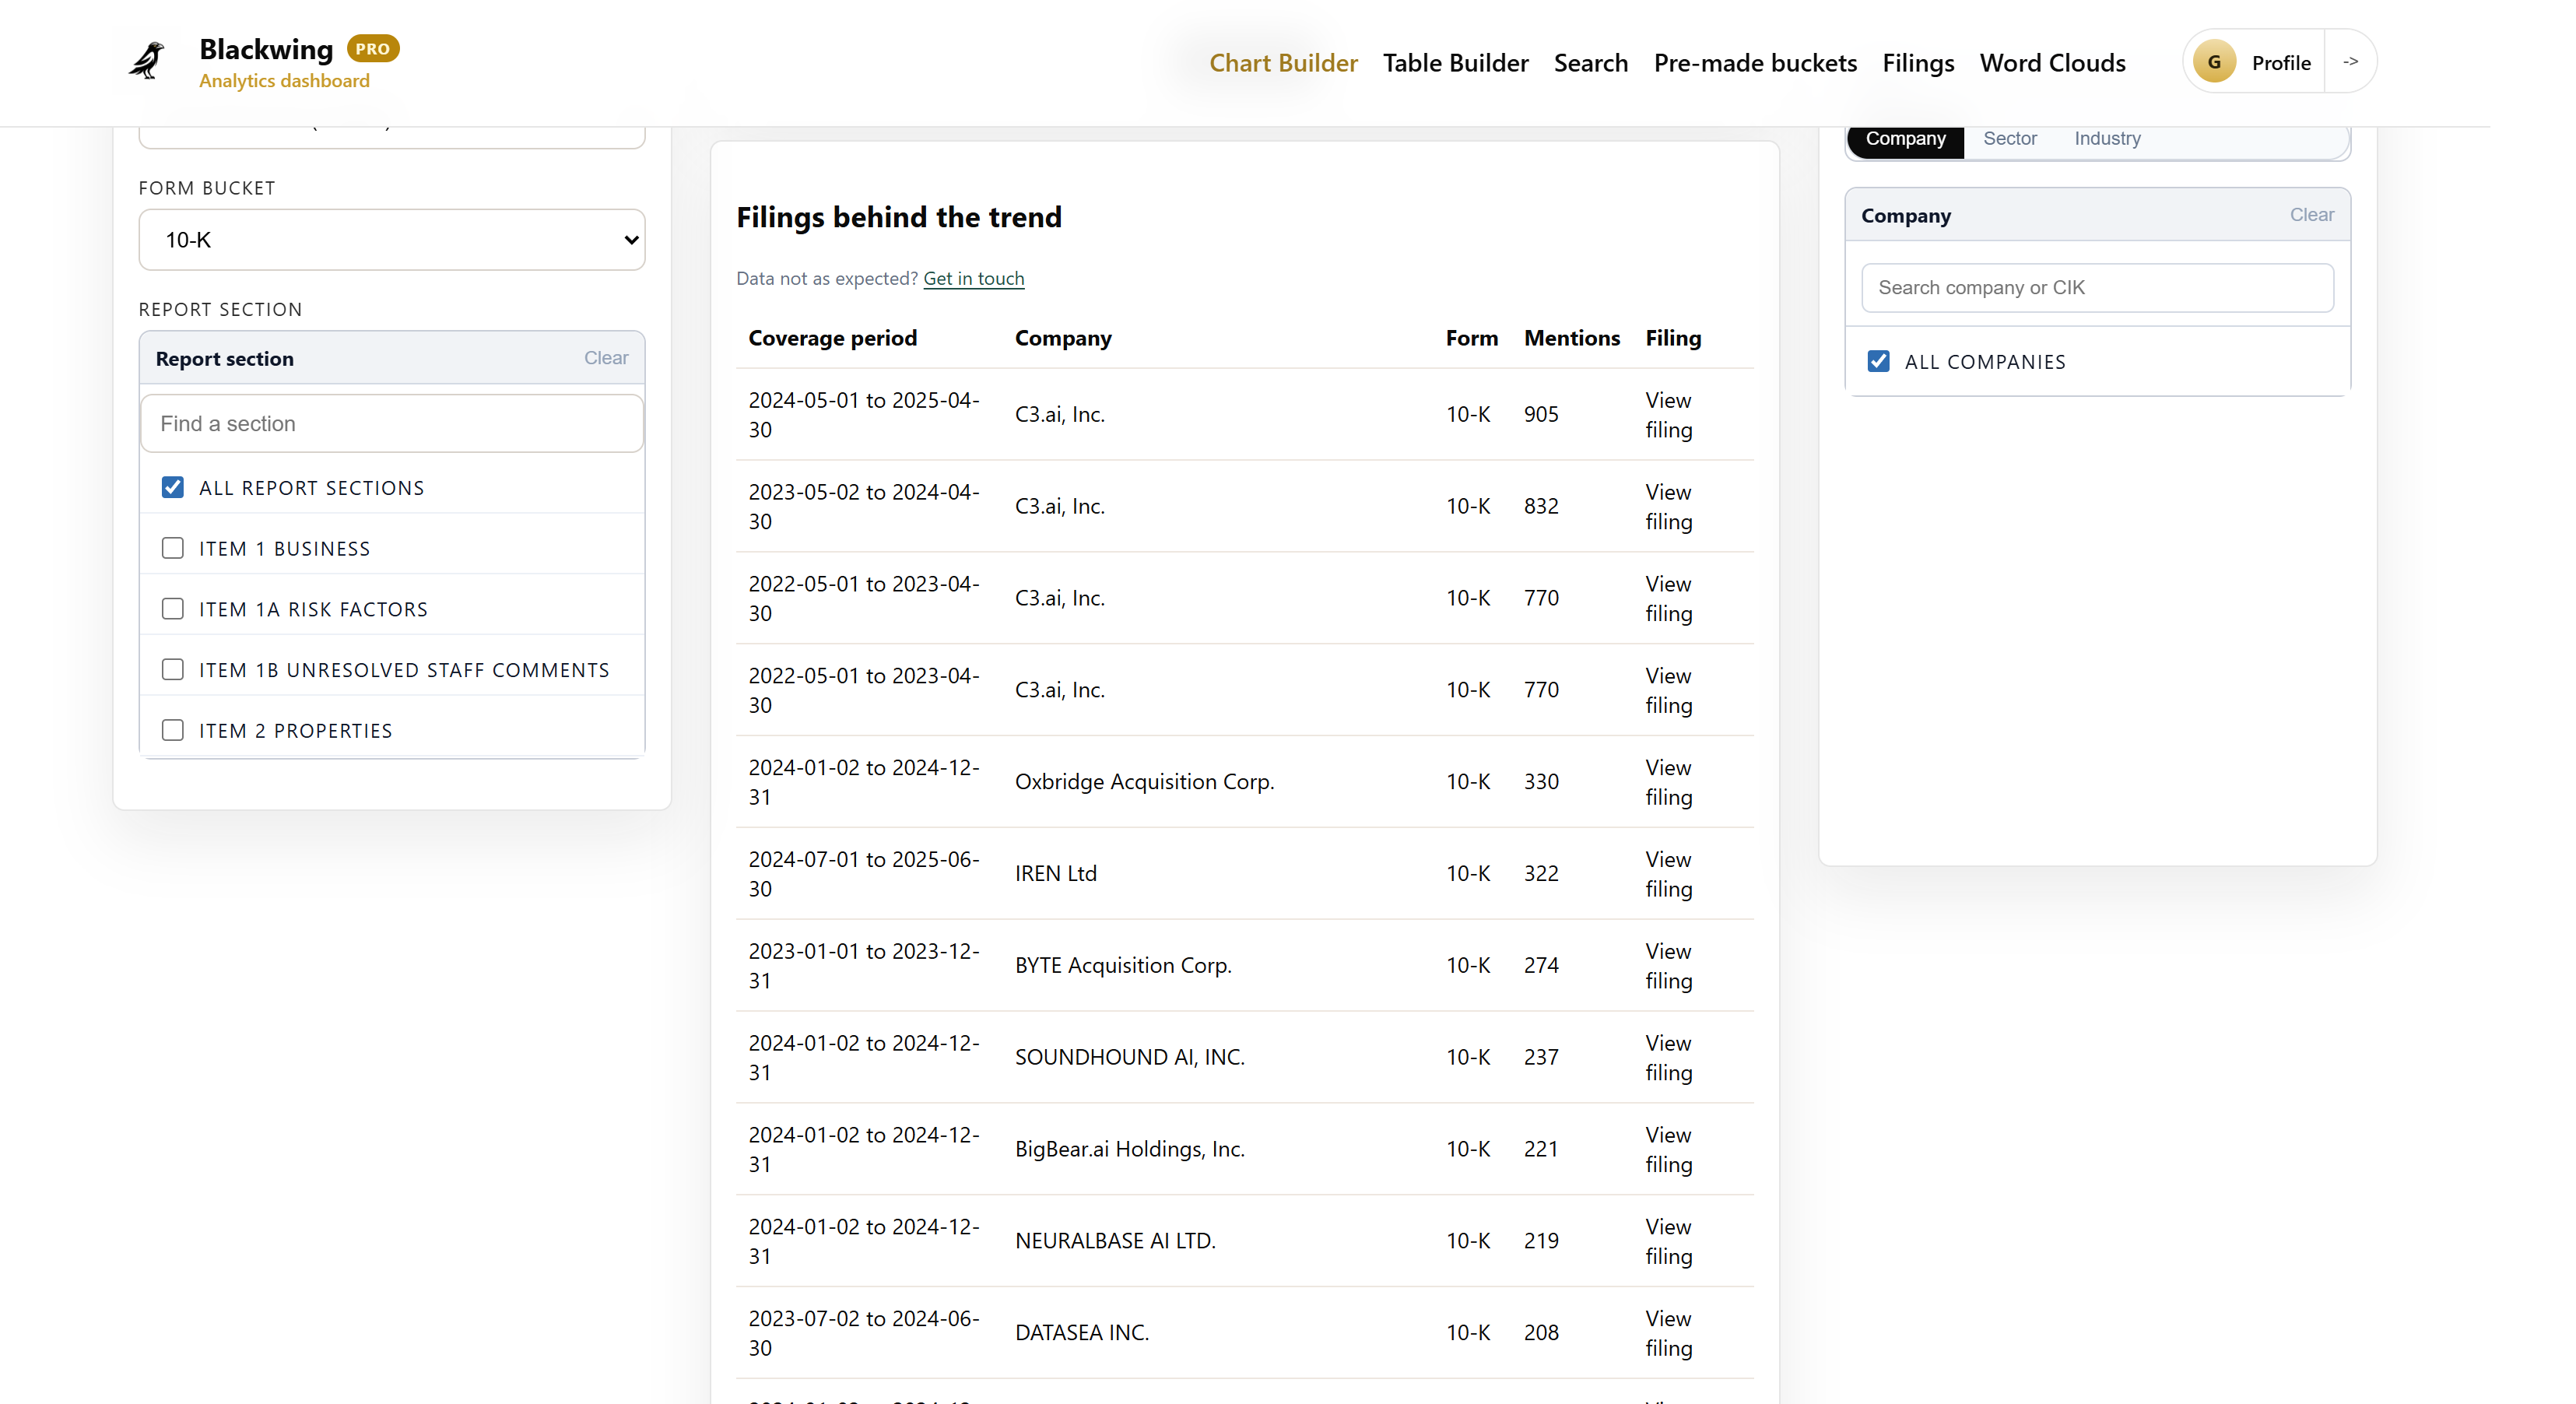
Task: Open the Word Clouds page
Action: 2052,63
